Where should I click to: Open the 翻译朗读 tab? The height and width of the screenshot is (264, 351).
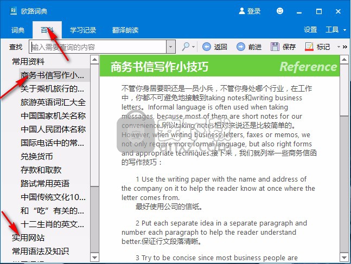click(125, 30)
